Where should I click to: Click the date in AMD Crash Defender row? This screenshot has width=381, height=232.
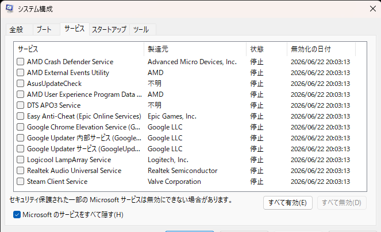(321, 62)
